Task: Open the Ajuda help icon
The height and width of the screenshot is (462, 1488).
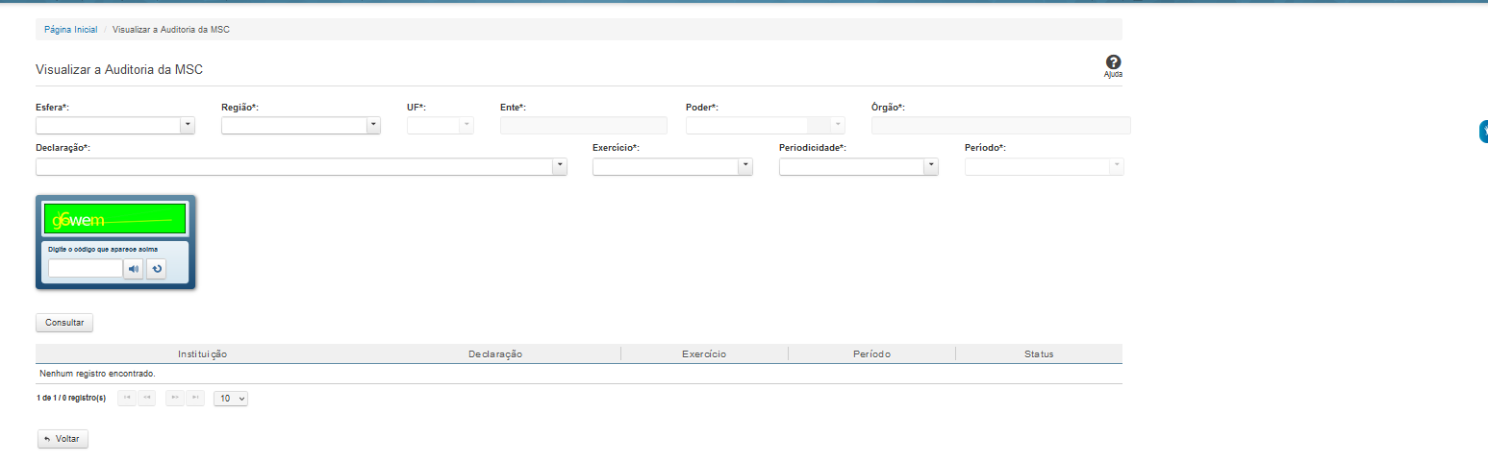Action: coord(1113,63)
